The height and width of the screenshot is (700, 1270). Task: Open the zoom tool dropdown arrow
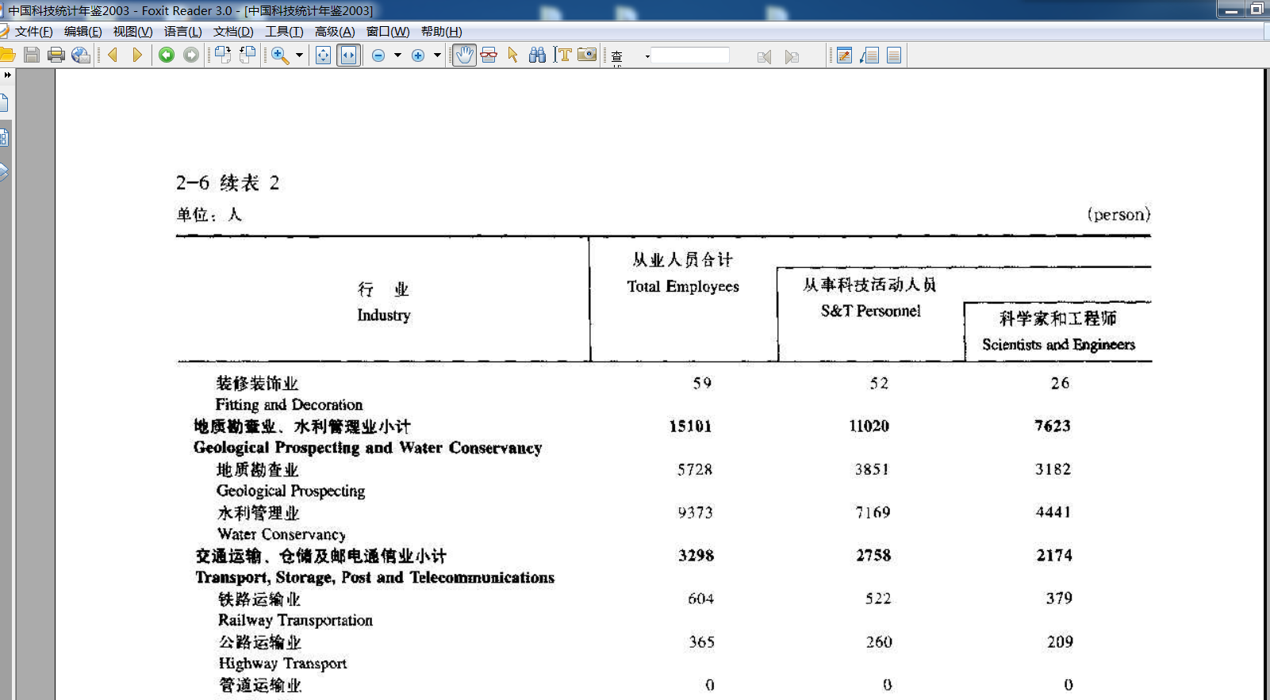[x=299, y=55]
